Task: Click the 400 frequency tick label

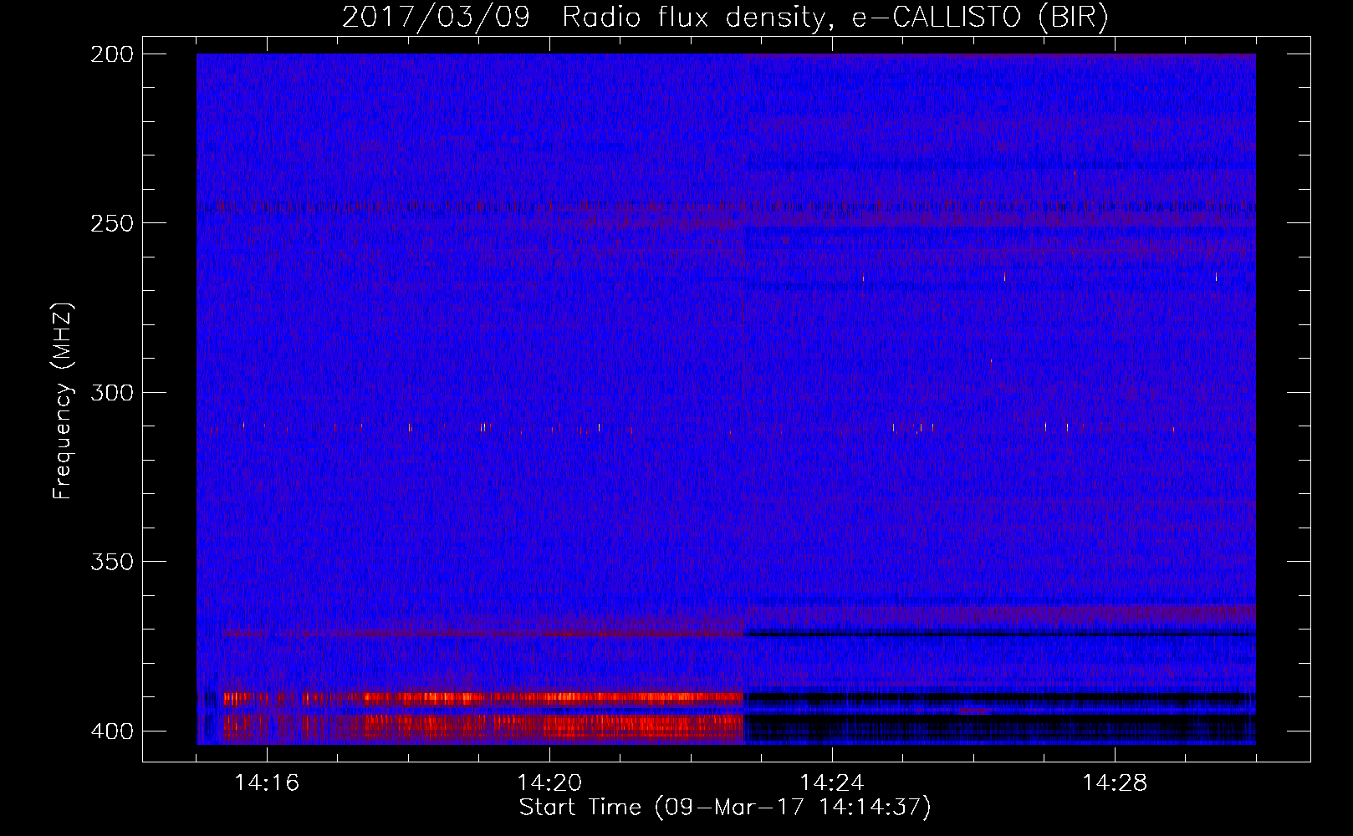Action: (112, 731)
